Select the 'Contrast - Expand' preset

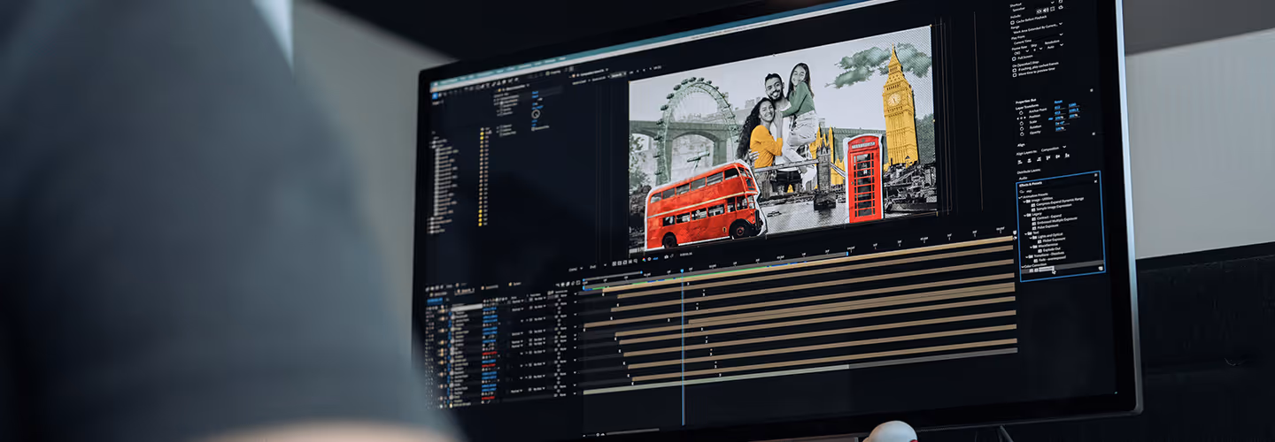click(1049, 217)
